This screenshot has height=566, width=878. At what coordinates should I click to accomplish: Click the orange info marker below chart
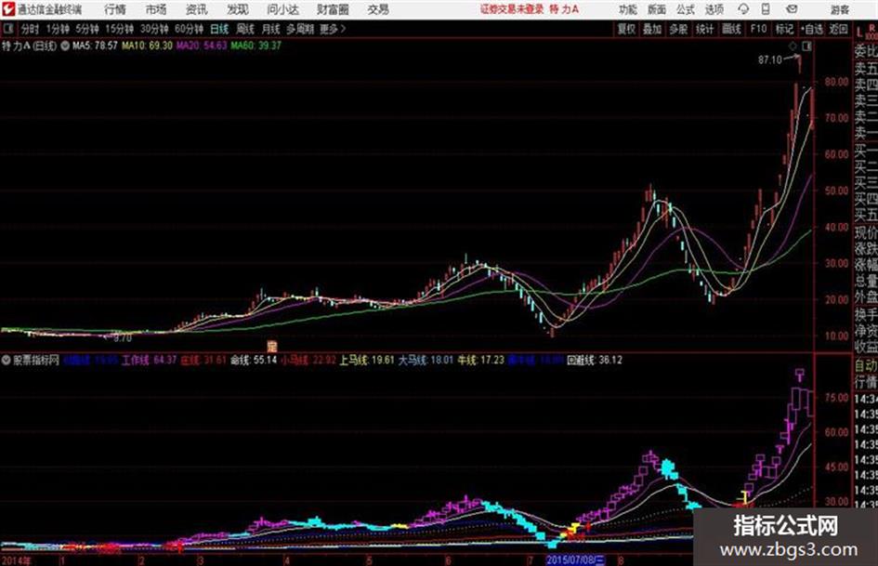[272, 345]
